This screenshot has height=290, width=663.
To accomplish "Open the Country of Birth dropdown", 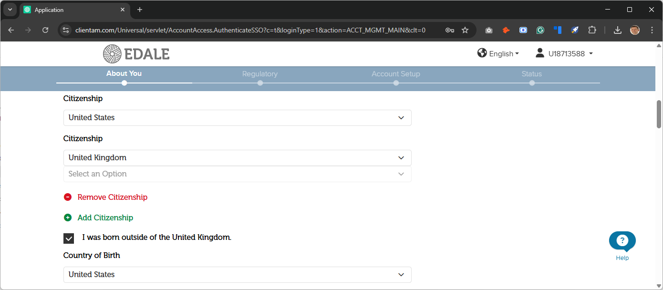I will tap(237, 275).
